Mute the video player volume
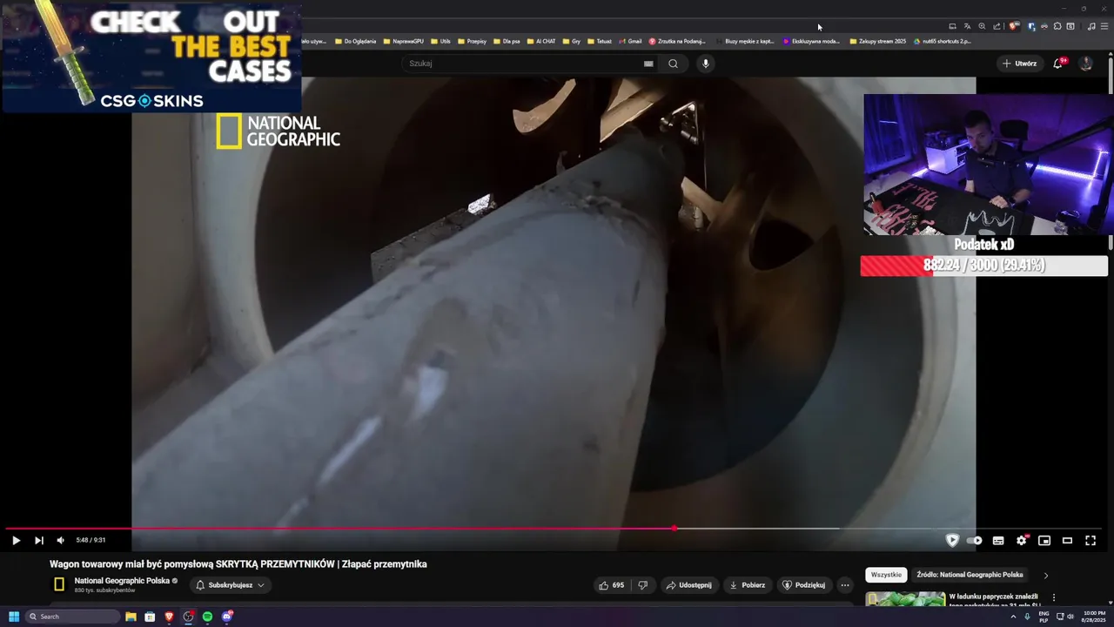The image size is (1114, 627). tap(60, 541)
